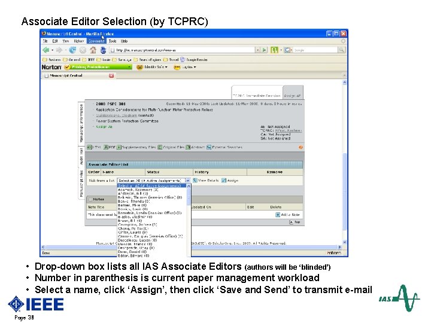Open the External Searches icon

point(209,148)
